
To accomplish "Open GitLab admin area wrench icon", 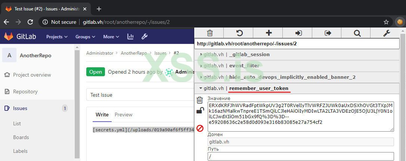I will (x=145, y=36).
